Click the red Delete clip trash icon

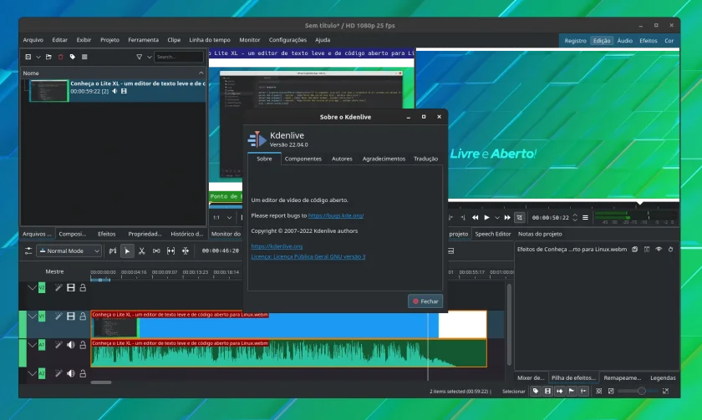tap(60, 57)
